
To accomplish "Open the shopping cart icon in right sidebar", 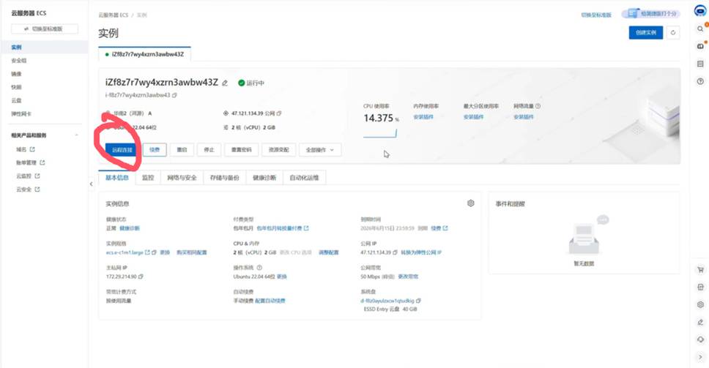I will tap(700, 270).
